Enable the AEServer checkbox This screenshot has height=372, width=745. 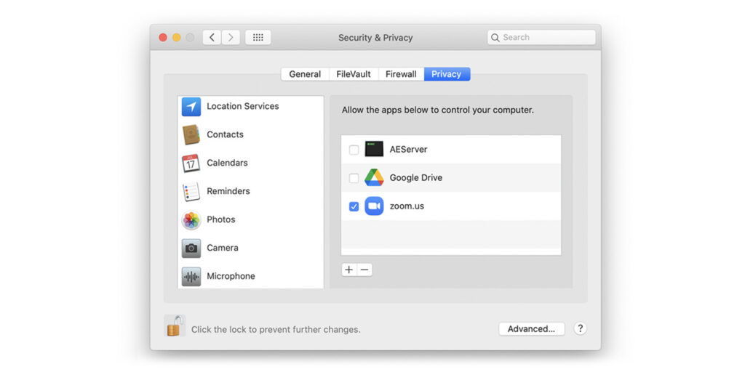[x=354, y=150]
